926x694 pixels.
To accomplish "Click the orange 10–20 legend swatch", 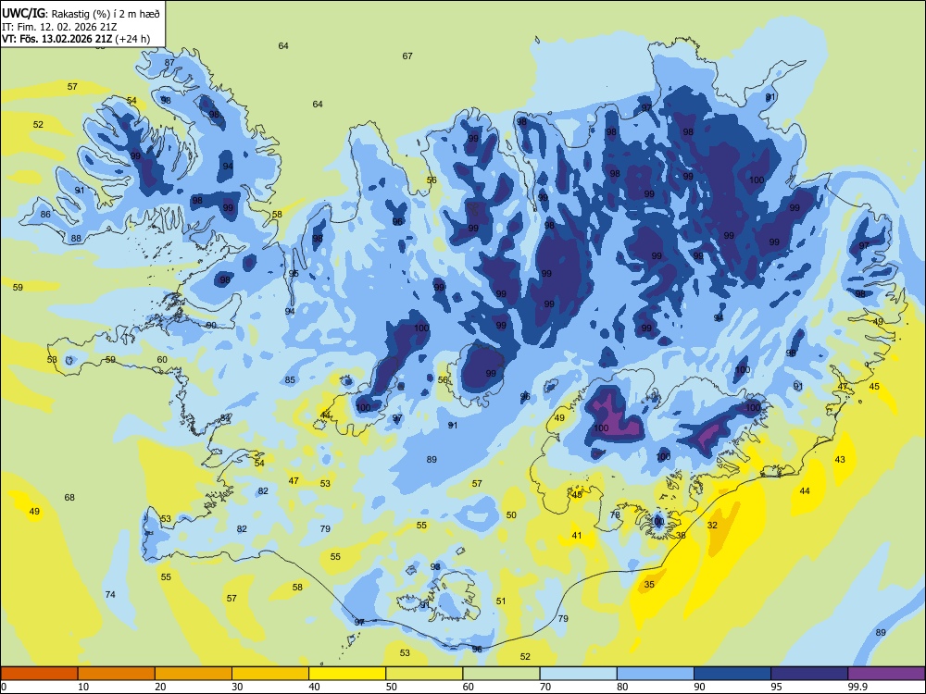I will [x=117, y=674].
